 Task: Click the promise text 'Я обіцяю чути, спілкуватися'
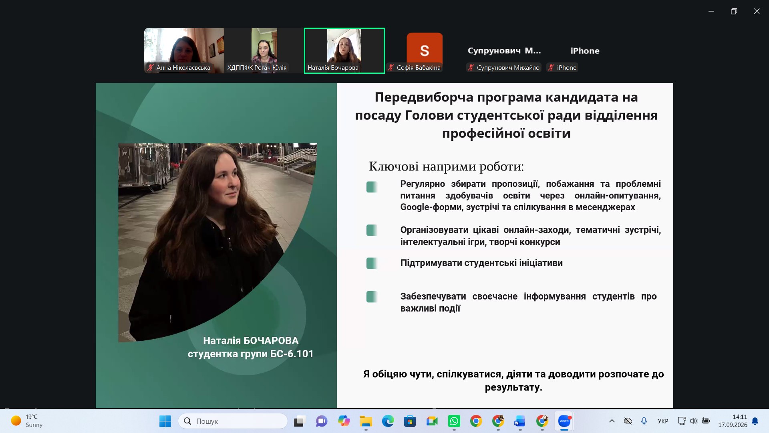pos(513,380)
